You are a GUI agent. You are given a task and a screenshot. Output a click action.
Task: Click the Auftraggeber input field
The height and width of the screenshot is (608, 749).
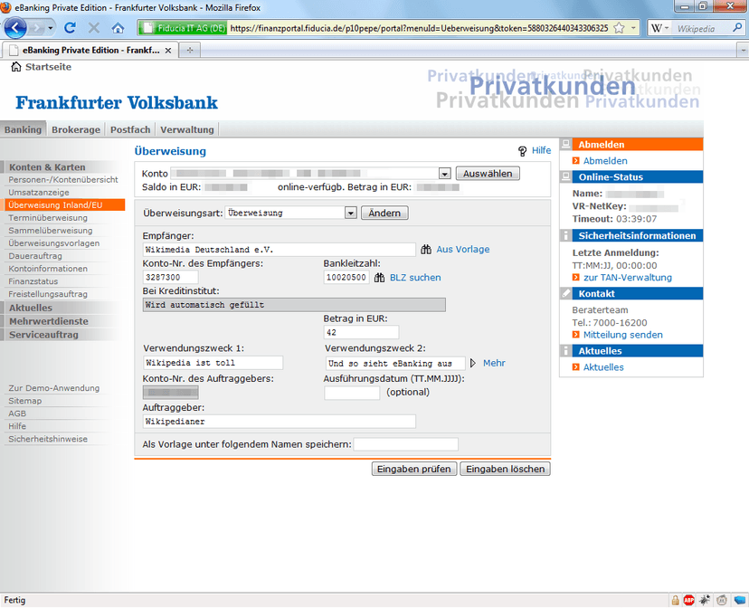pos(279,422)
